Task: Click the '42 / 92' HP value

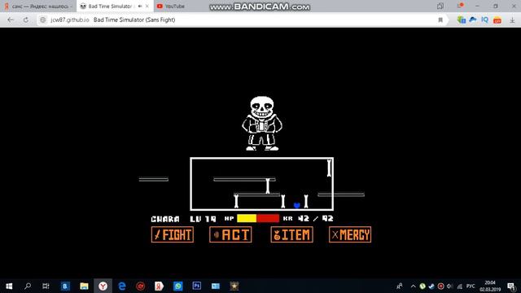Action: pyautogui.click(x=316, y=218)
